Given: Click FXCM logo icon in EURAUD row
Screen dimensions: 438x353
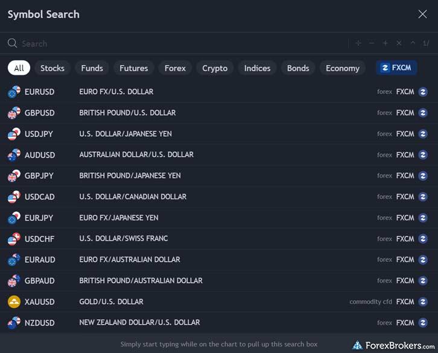Looking at the screenshot, I should click(x=423, y=260).
